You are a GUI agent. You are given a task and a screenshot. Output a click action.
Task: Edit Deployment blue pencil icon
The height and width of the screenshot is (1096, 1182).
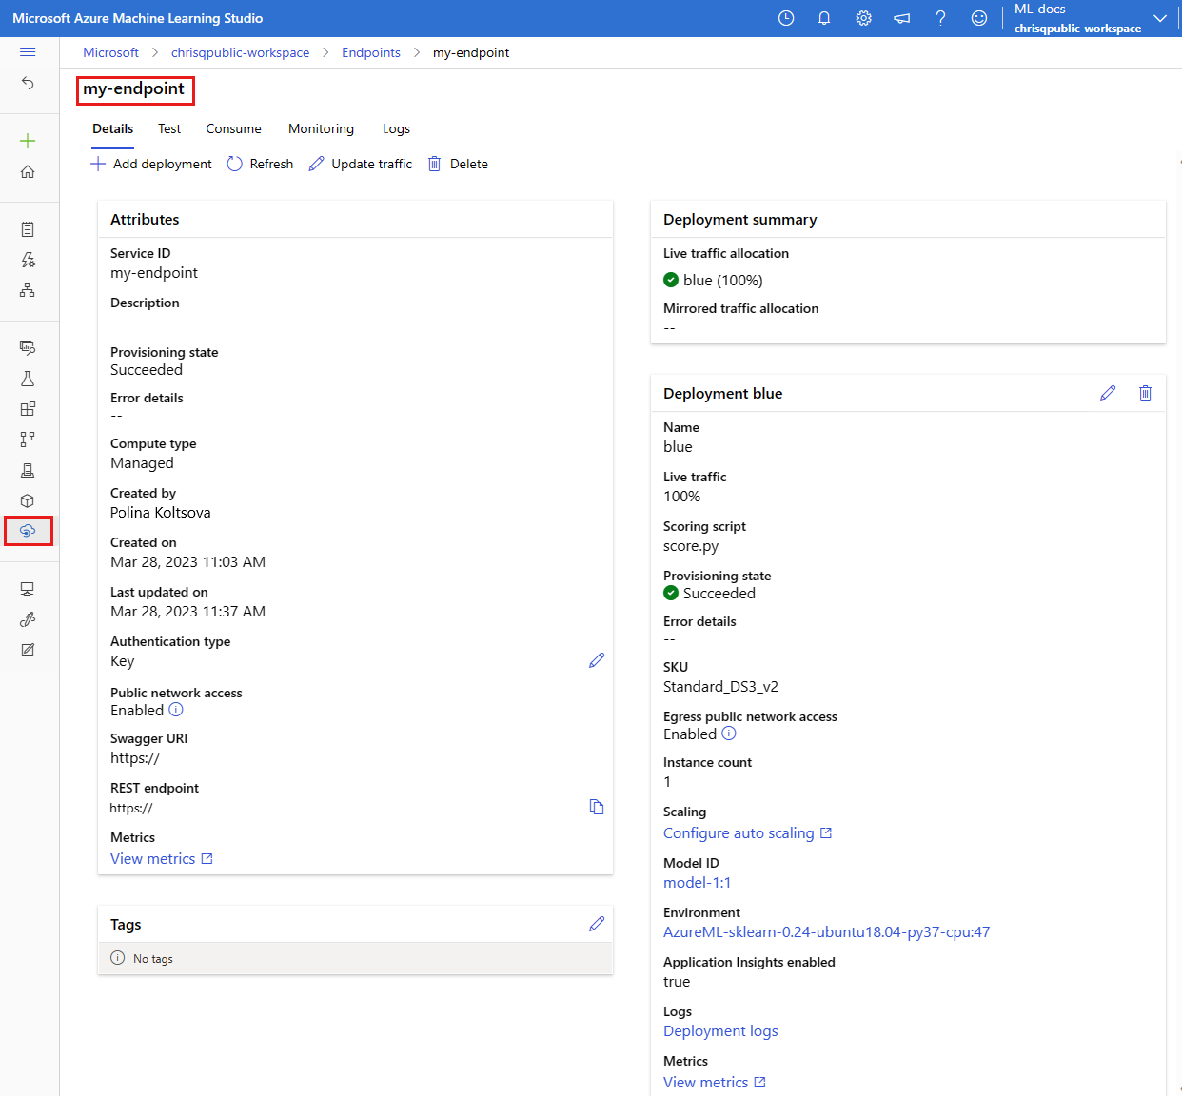tap(1108, 393)
